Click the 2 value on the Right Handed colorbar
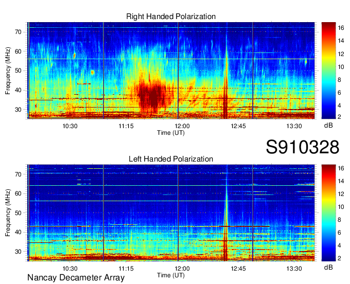 pos(339,117)
